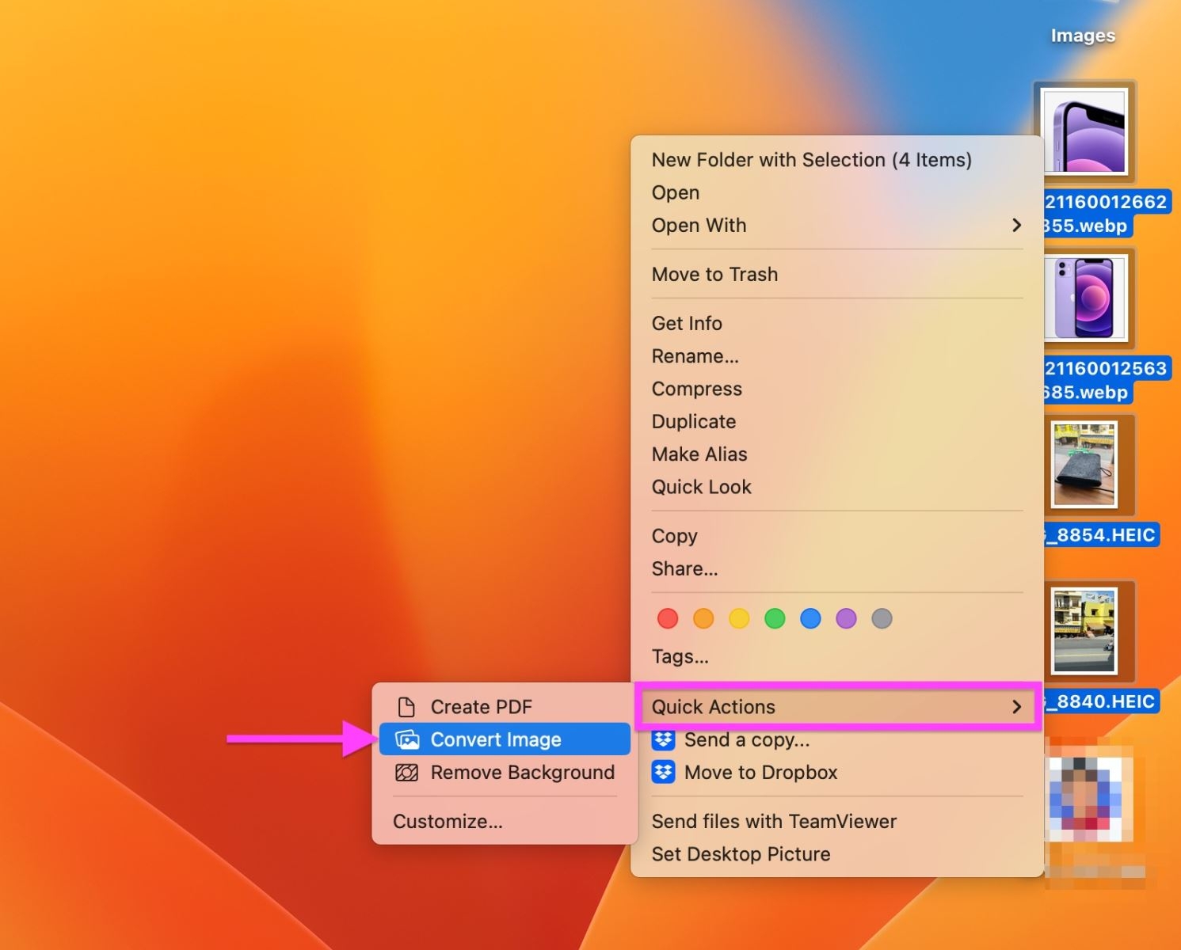
Task: Select the blue tag color
Action: pos(810,618)
